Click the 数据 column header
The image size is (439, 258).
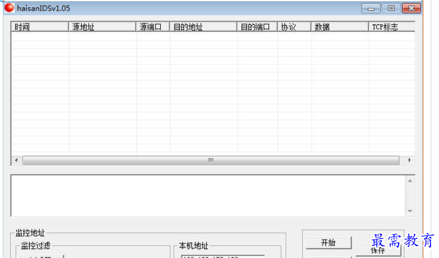click(340, 27)
